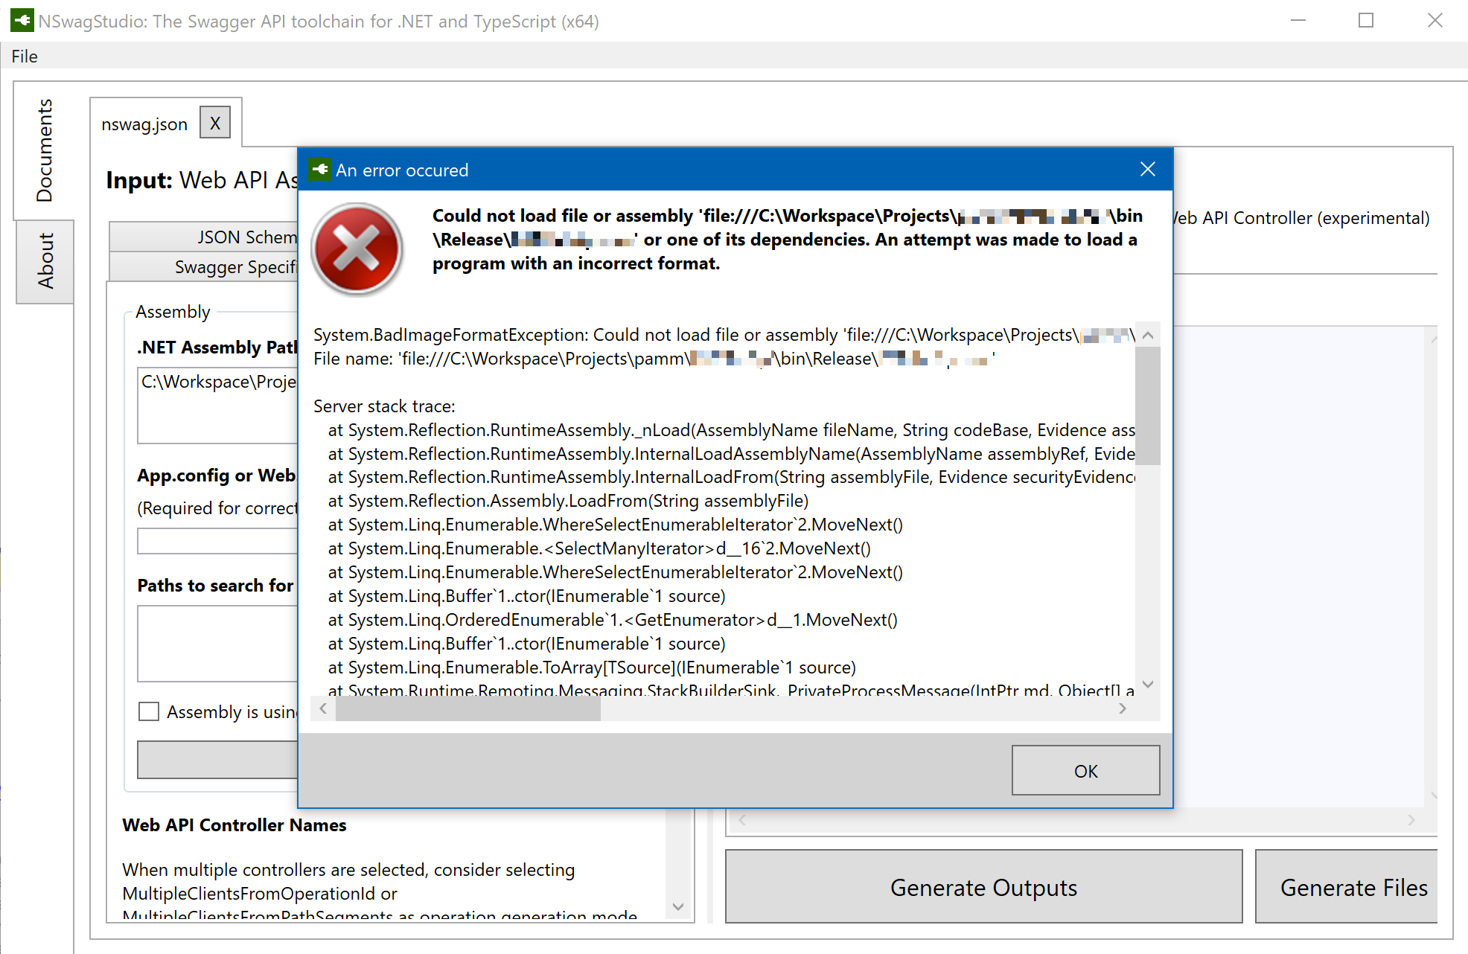This screenshot has width=1468, height=954.
Task: Click the Generate Outputs button
Action: point(983,887)
